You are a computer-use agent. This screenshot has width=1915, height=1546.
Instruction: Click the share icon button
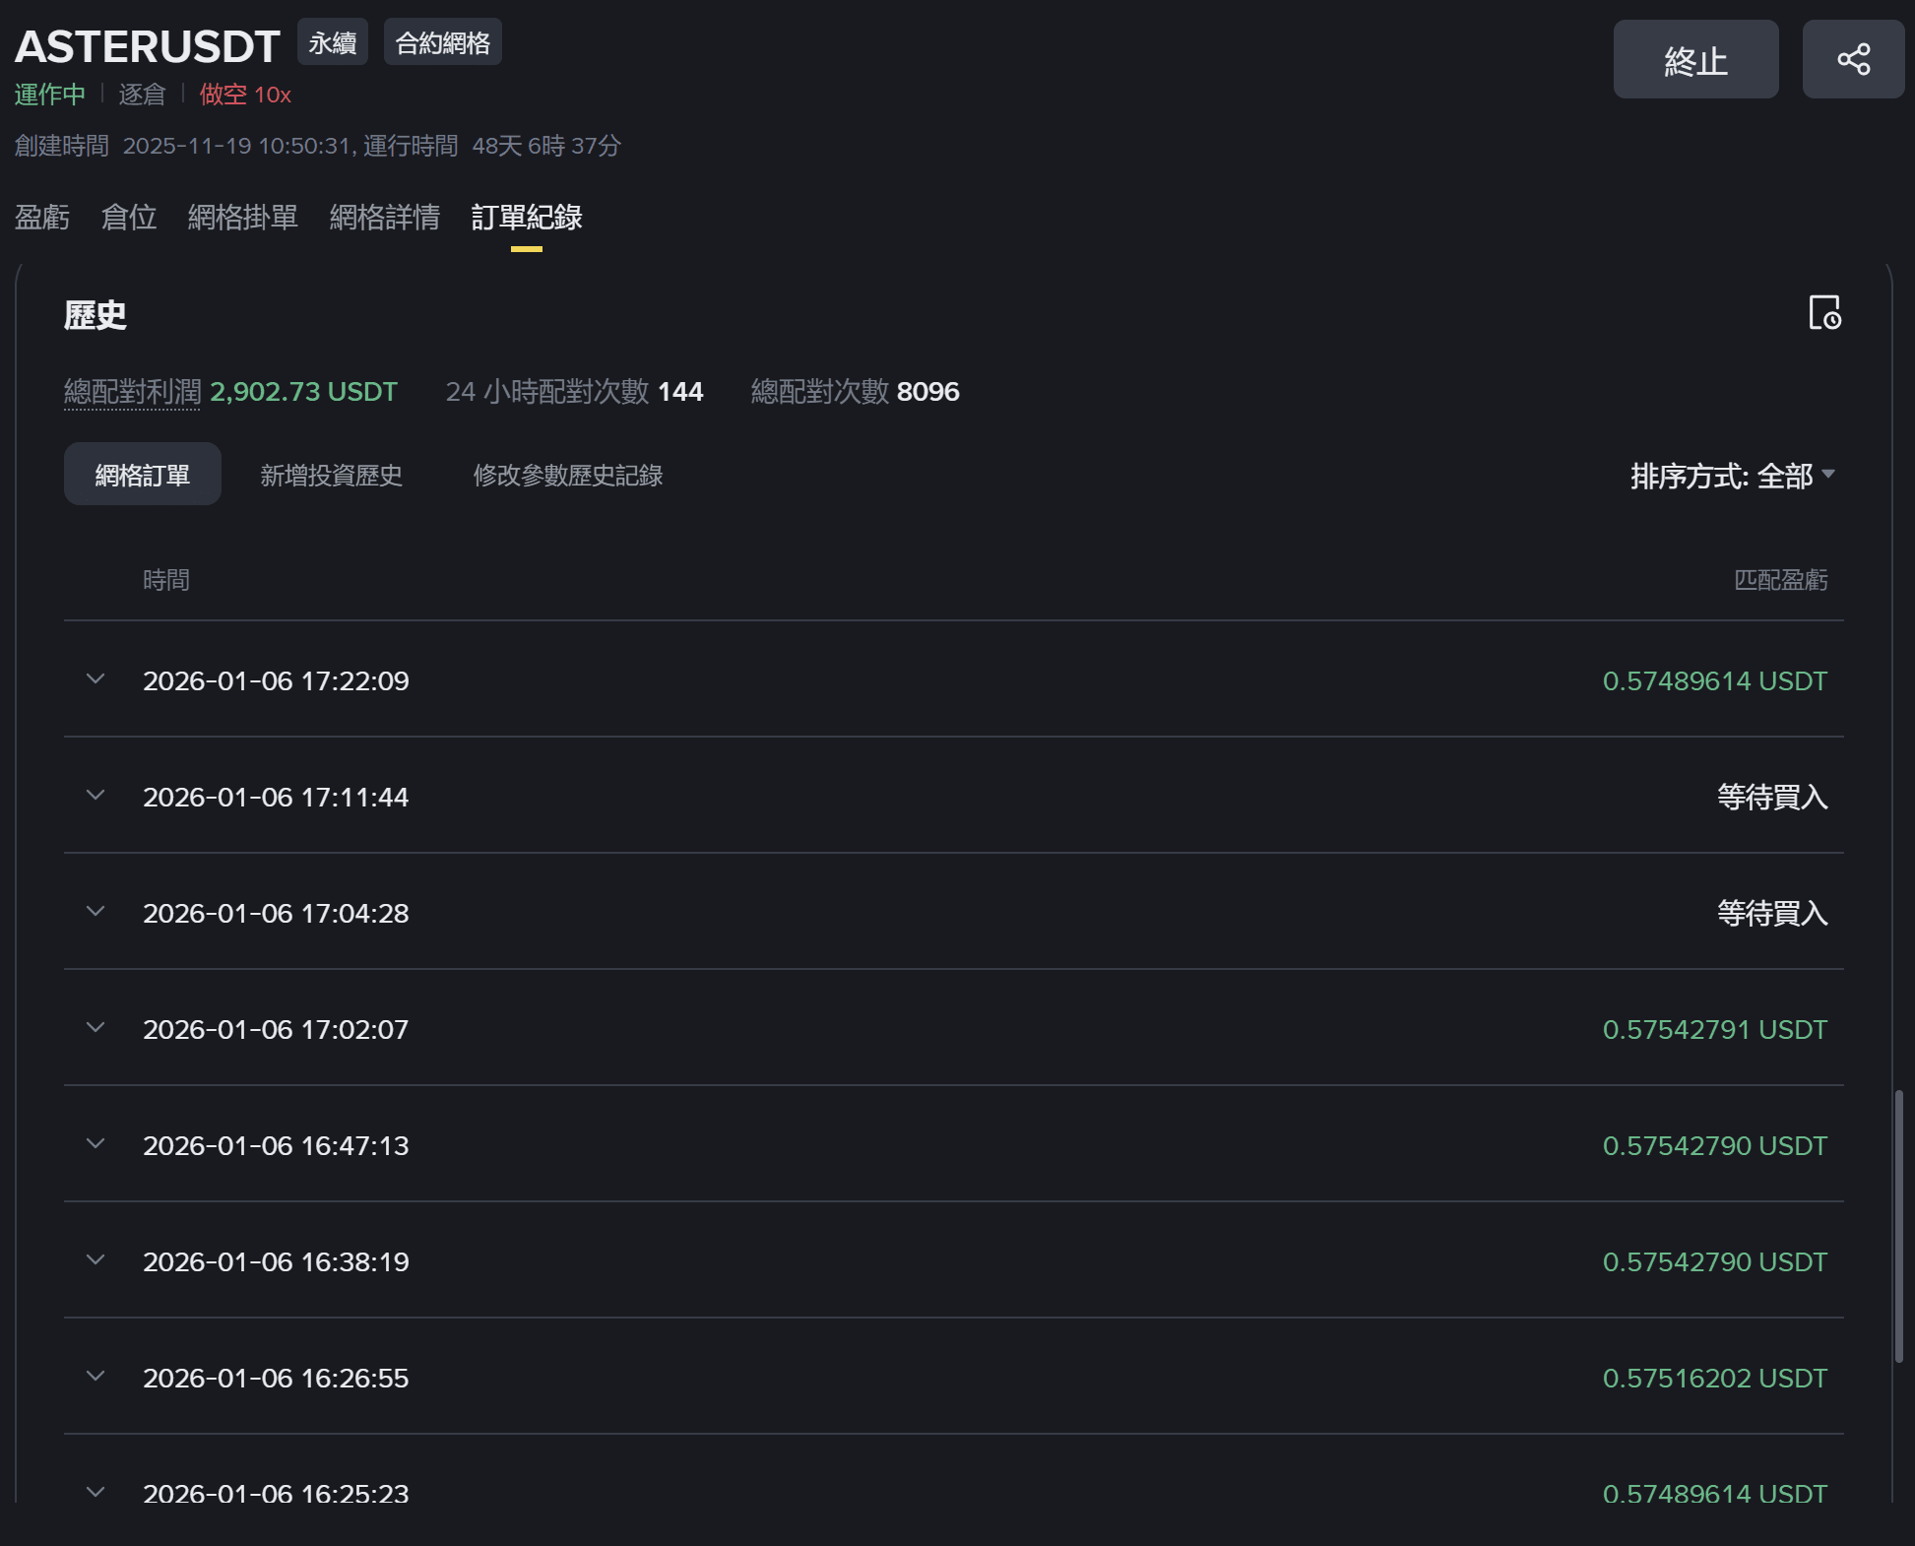(x=1853, y=59)
